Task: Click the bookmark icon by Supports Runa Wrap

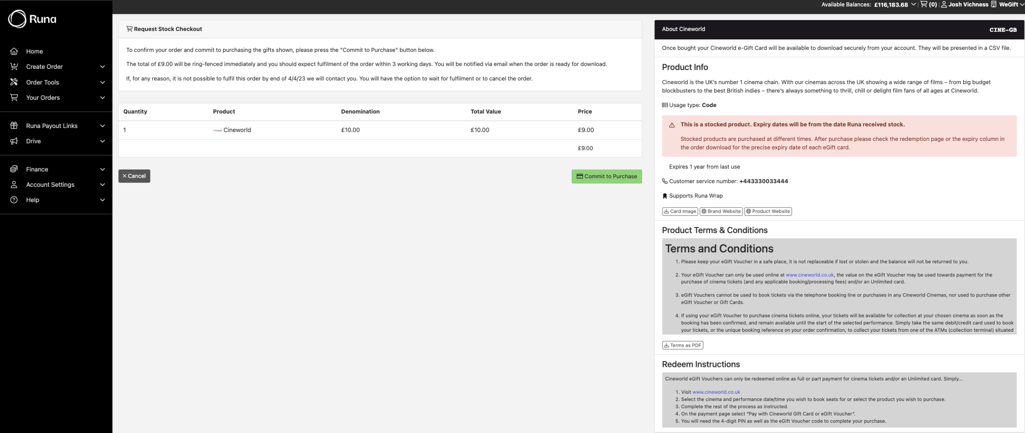Action: pyautogui.click(x=665, y=196)
